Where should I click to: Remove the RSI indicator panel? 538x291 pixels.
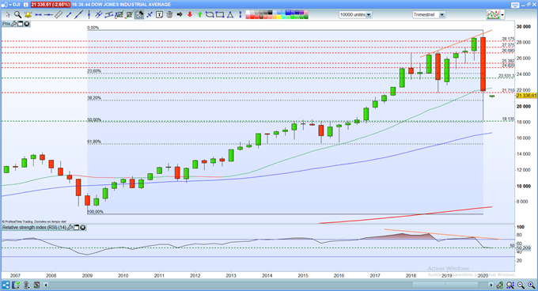click(83, 227)
